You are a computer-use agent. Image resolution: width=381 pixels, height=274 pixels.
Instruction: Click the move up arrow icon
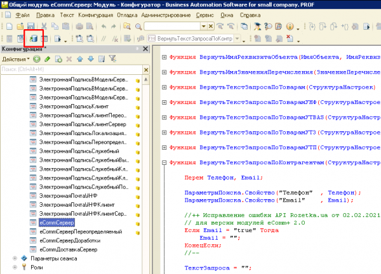(x=79, y=59)
